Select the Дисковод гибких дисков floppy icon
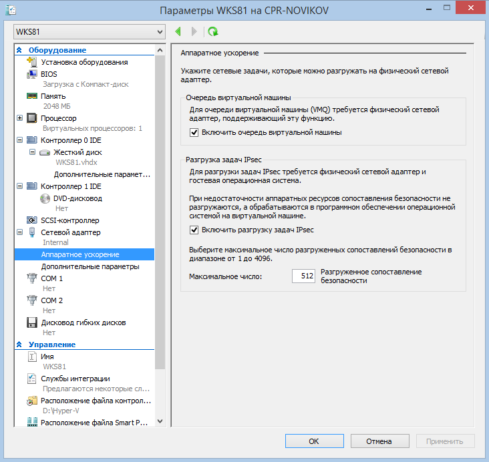 point(32,323)
